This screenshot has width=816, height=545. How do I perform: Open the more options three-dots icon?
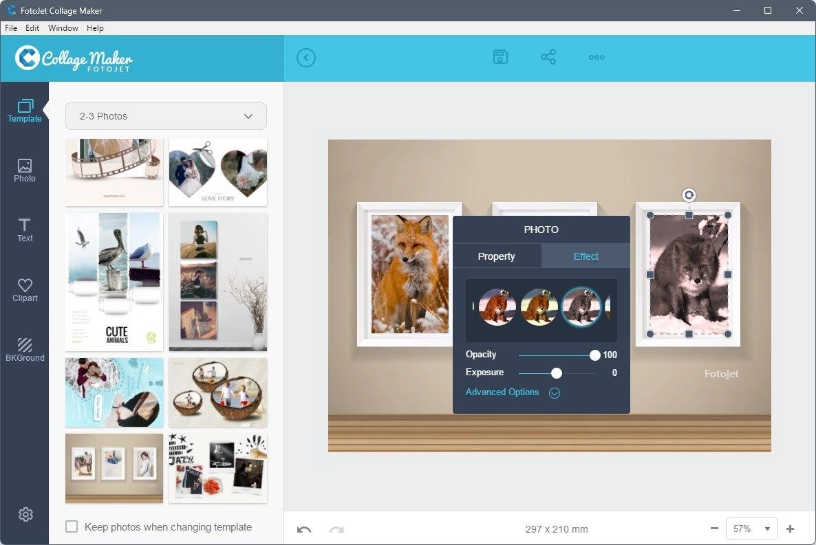pyautogui.click(x=597, y=57)
